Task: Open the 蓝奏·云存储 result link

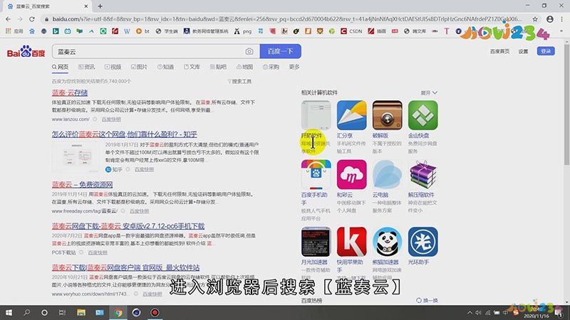Action: pos(70,93)
